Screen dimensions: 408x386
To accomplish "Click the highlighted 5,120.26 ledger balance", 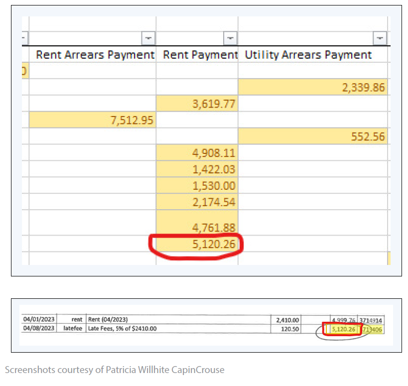I will [341, 329].
